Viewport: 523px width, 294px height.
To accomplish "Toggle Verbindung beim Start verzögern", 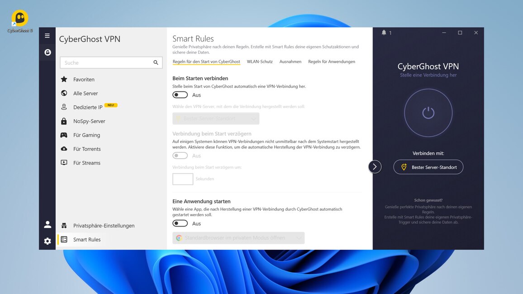I will 180,155.
